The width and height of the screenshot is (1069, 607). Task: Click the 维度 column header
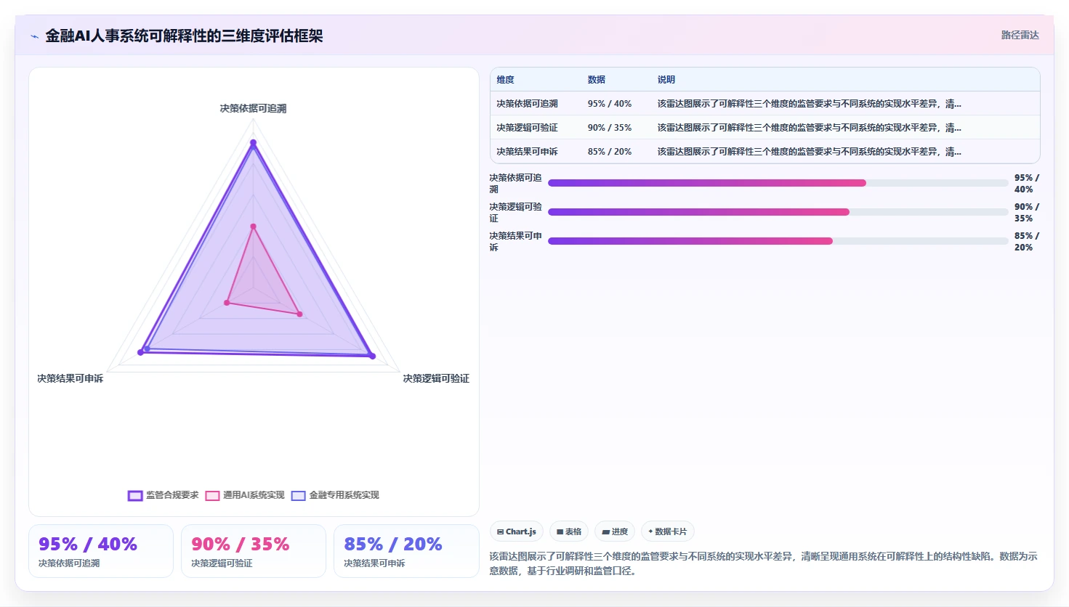[x=506, y=80]
